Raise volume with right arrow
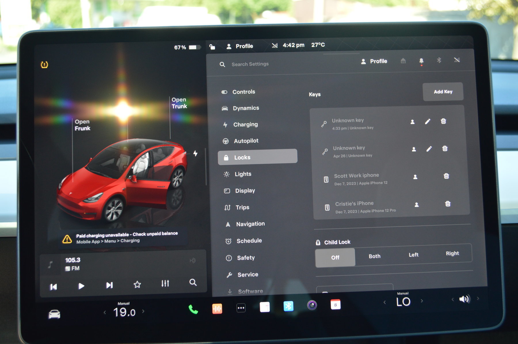The height and width of the screenshot is (344, 518). (x=478, y=298)
